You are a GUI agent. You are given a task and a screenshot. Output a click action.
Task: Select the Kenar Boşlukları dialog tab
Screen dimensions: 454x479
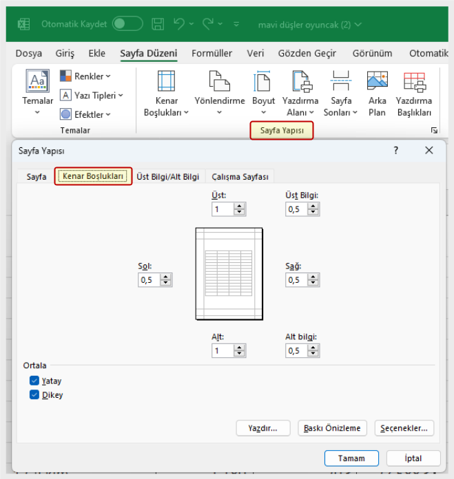[x=93, y=176]
